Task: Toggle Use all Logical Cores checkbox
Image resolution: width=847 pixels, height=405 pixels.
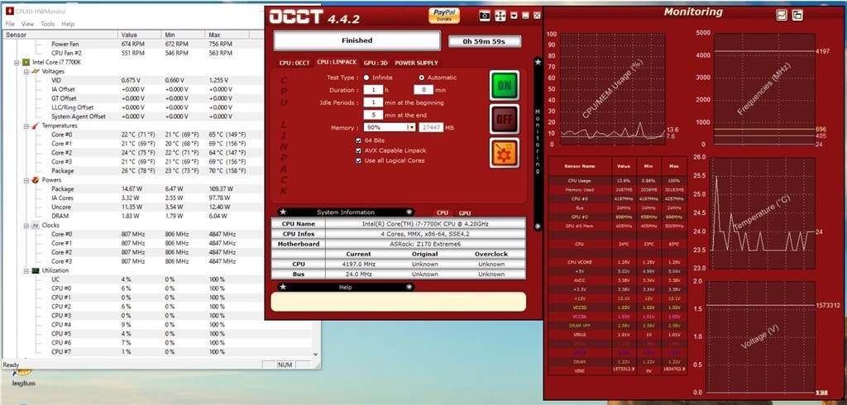Action: click(359, 160)
